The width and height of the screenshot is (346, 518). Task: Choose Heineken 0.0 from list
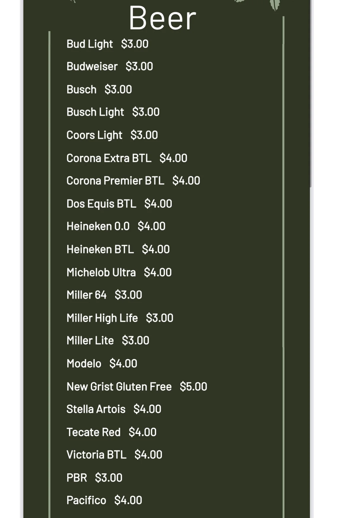point(116,226)
